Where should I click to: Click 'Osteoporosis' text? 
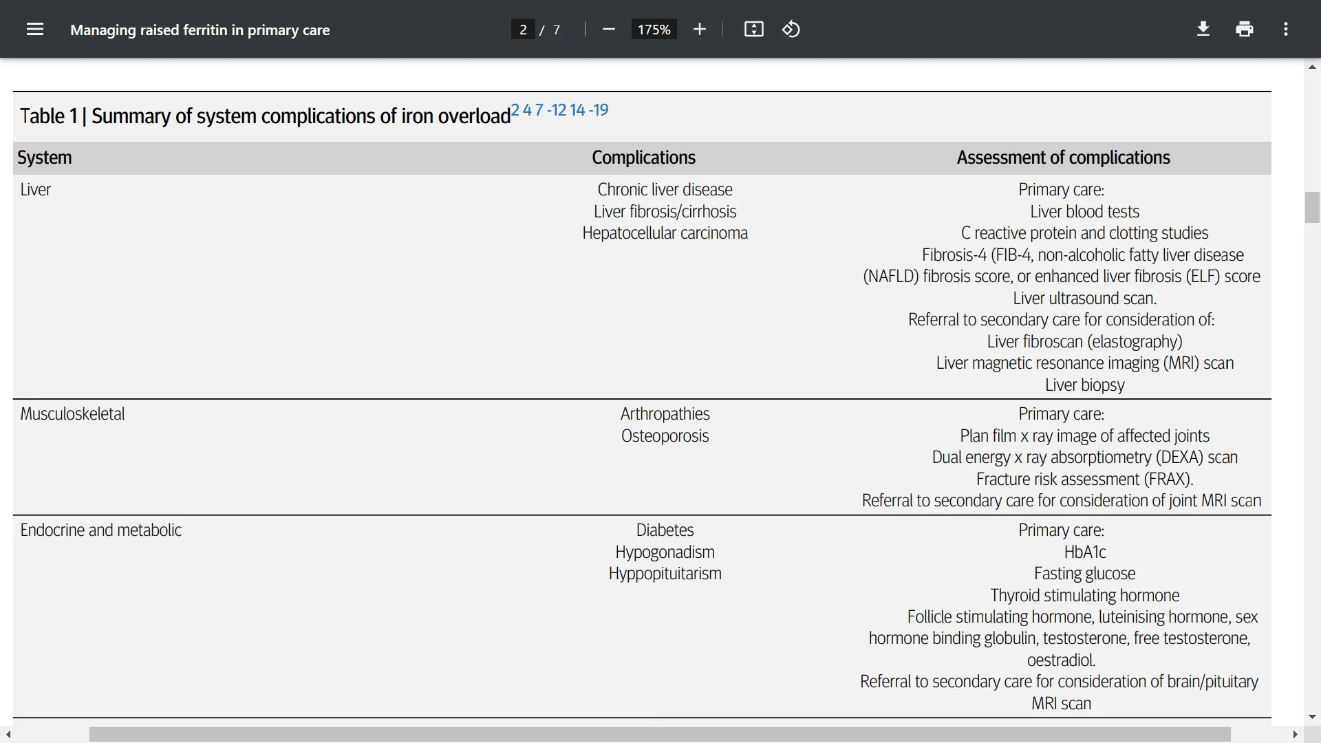[x=665, y=435]
